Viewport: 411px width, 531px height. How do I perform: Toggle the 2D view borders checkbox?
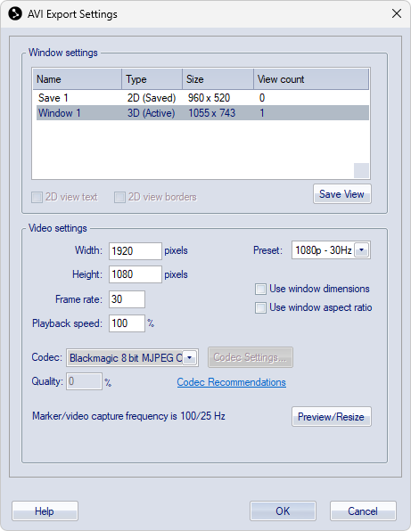coord(119,197)
